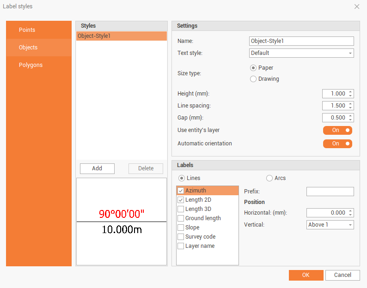
Task: Turn off Use entity's layer
Action: 337,130
